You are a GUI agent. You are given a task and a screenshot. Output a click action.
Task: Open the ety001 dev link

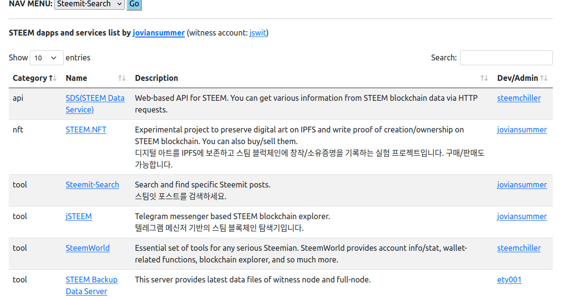509,280
